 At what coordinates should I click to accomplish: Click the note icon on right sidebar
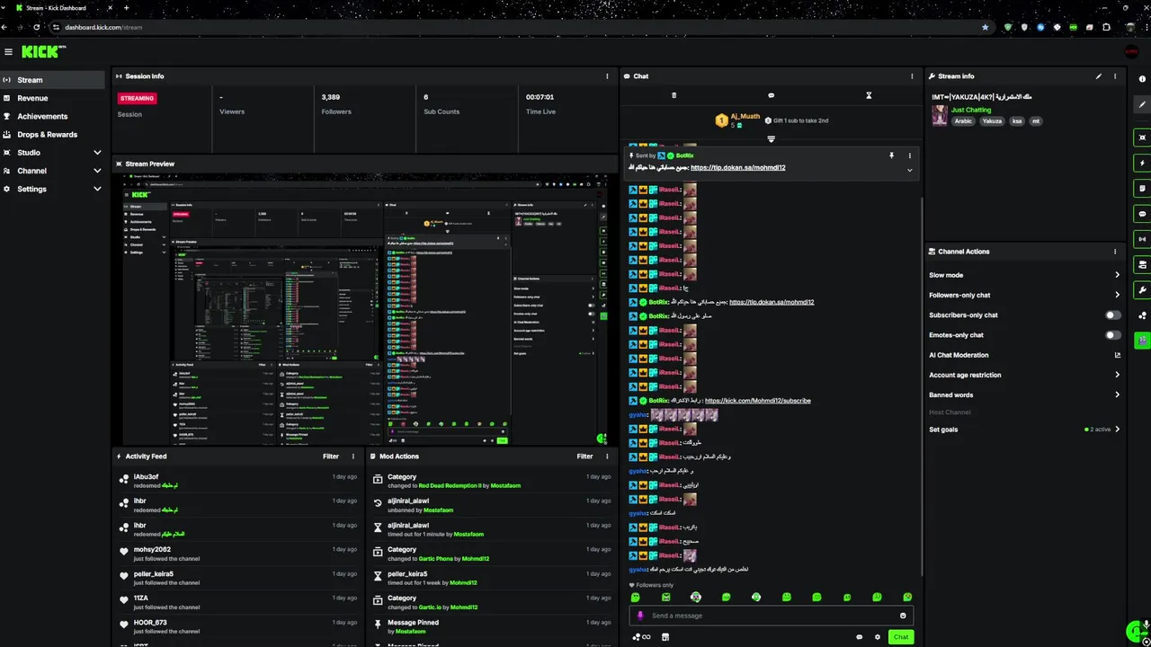1142,189
